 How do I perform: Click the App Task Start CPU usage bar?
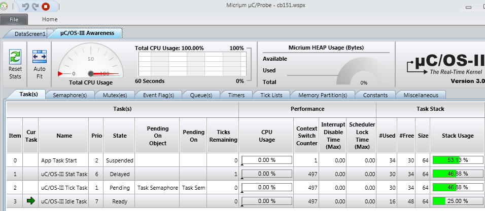pyautogui.click(x=267, y=160)
